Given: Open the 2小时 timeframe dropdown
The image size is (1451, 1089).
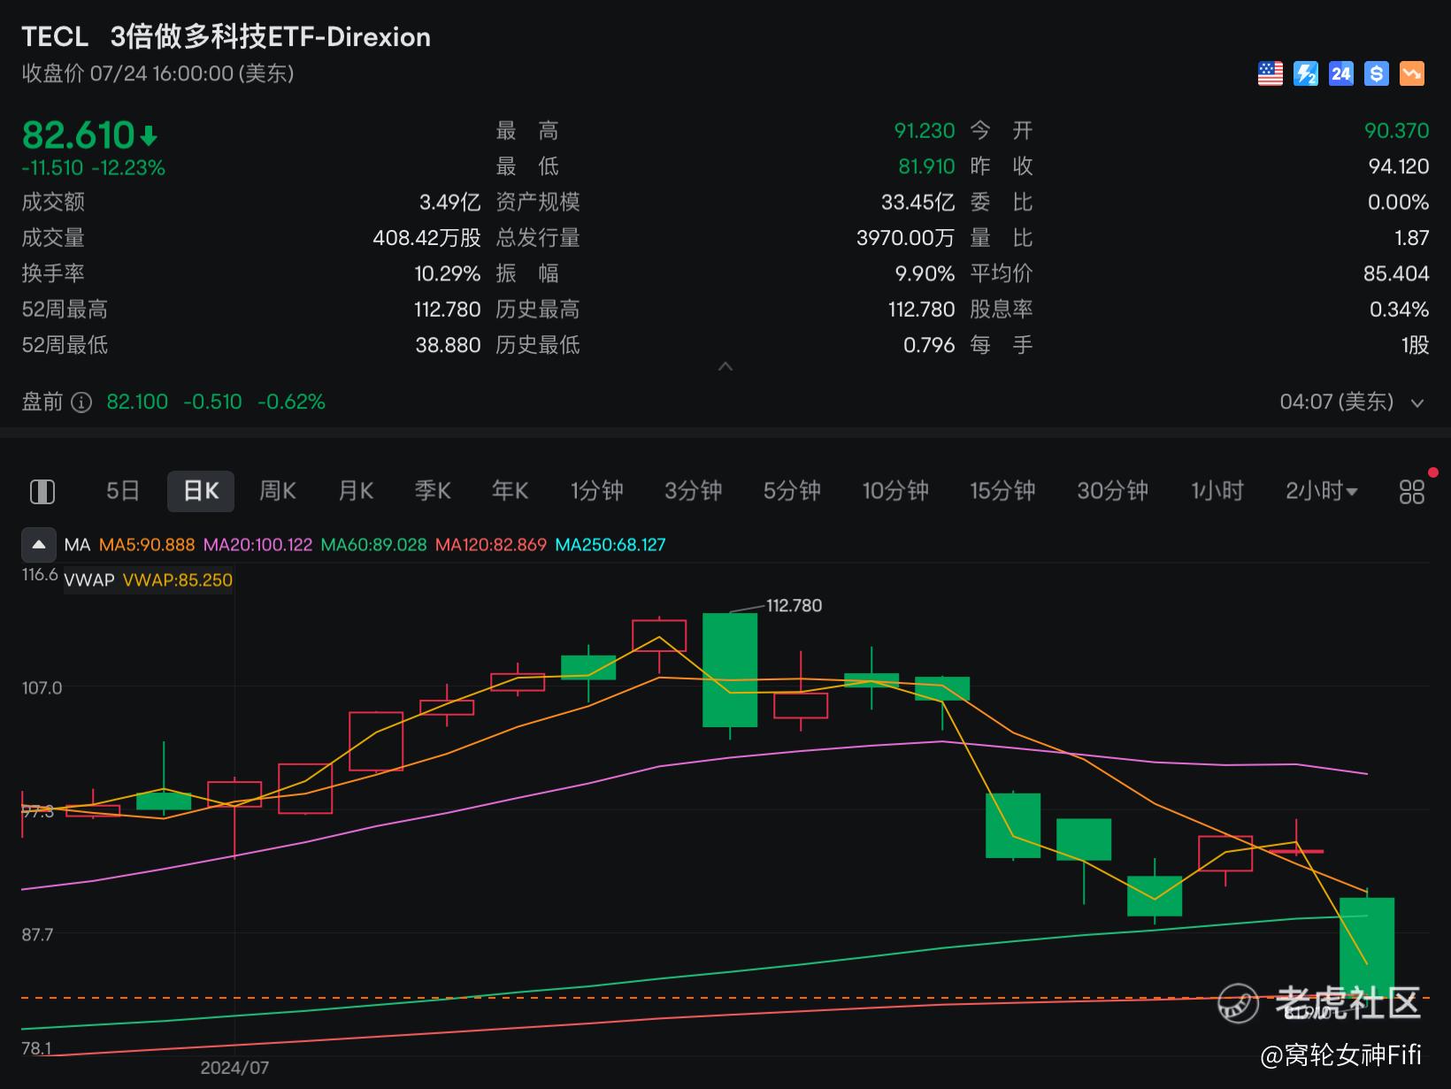Looking at the screenshot, I should (x=1322, y=491).
